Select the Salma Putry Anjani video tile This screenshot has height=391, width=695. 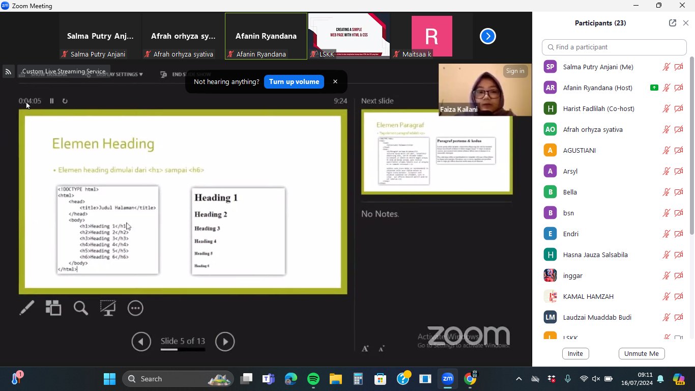pos(100,36)
